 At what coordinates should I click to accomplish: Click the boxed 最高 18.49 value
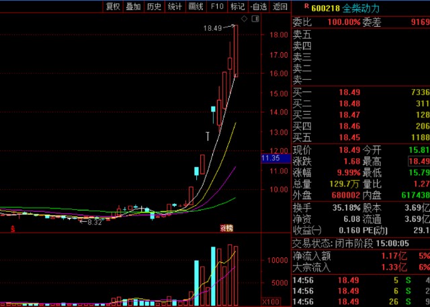click(419, 161)
